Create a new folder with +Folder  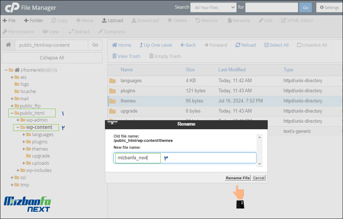click(x=34, y=20)
